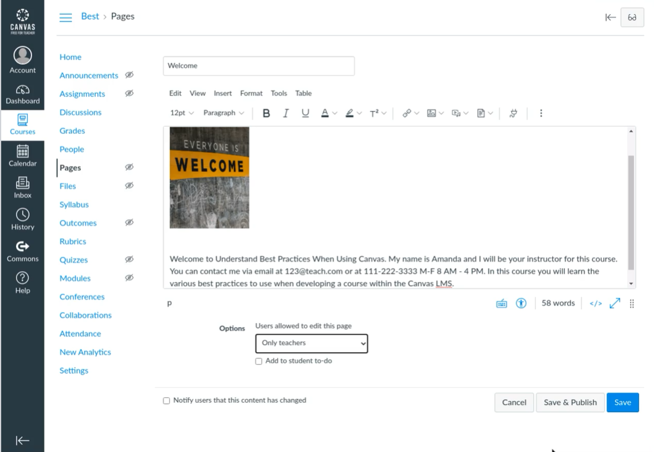Expand the links dropdown arrow
654x452 pixels.
[x=417, y=113]
